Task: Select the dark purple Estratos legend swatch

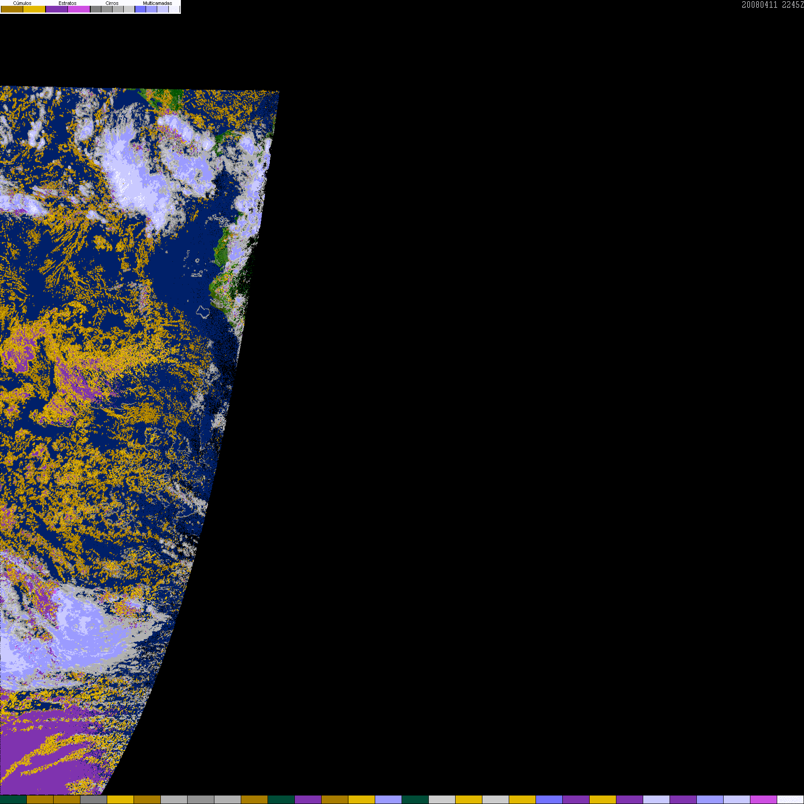Action: (x=57, y=9)
